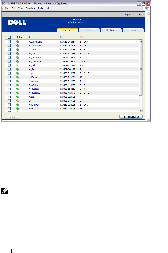Click the server list scroll-down arrow
The image size is (168, 253).
(141, 110)
